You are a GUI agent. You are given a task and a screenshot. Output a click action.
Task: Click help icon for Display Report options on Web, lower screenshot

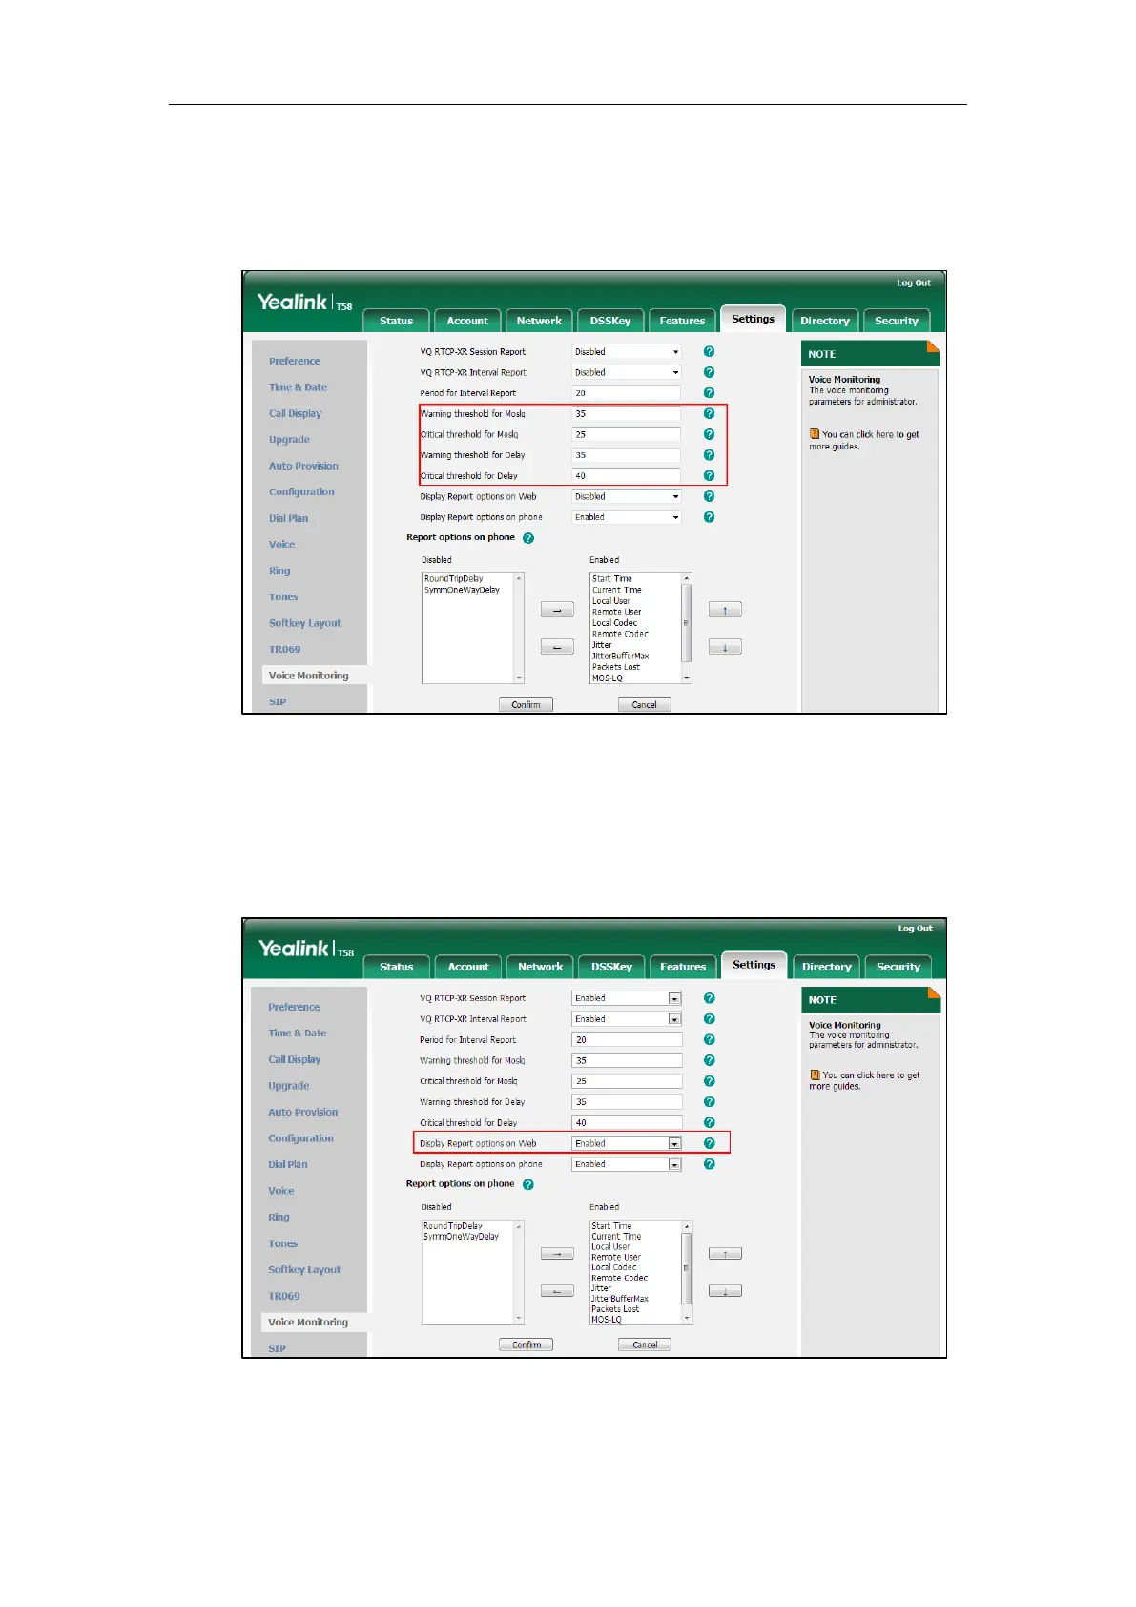tap(709, 1143)
